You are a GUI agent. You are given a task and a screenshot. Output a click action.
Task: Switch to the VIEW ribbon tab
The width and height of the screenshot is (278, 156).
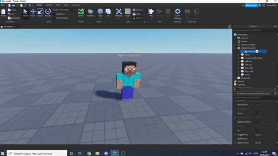(66, 5)
